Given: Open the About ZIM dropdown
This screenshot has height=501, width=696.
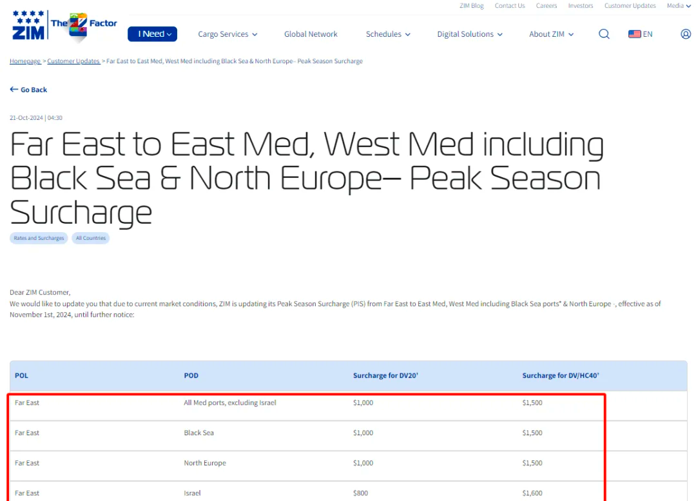Looking at the screenshot, I should [551, 34].
